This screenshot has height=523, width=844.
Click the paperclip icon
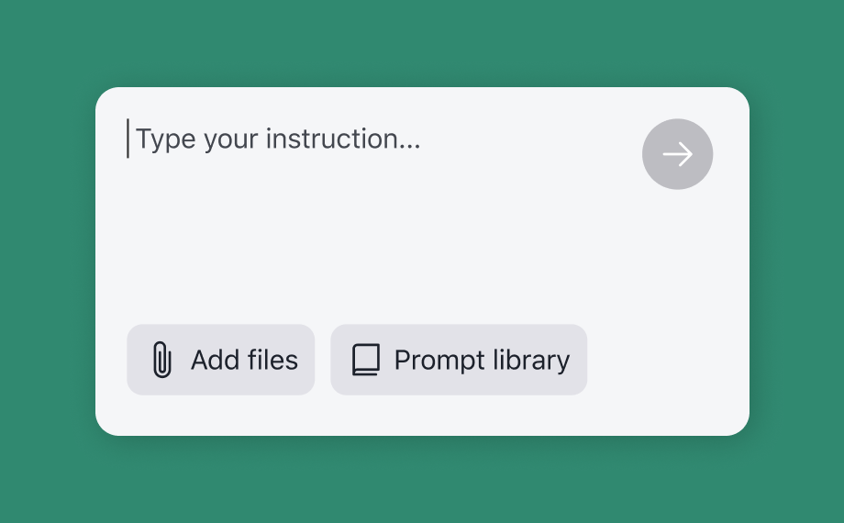click(x=162, y=360)
